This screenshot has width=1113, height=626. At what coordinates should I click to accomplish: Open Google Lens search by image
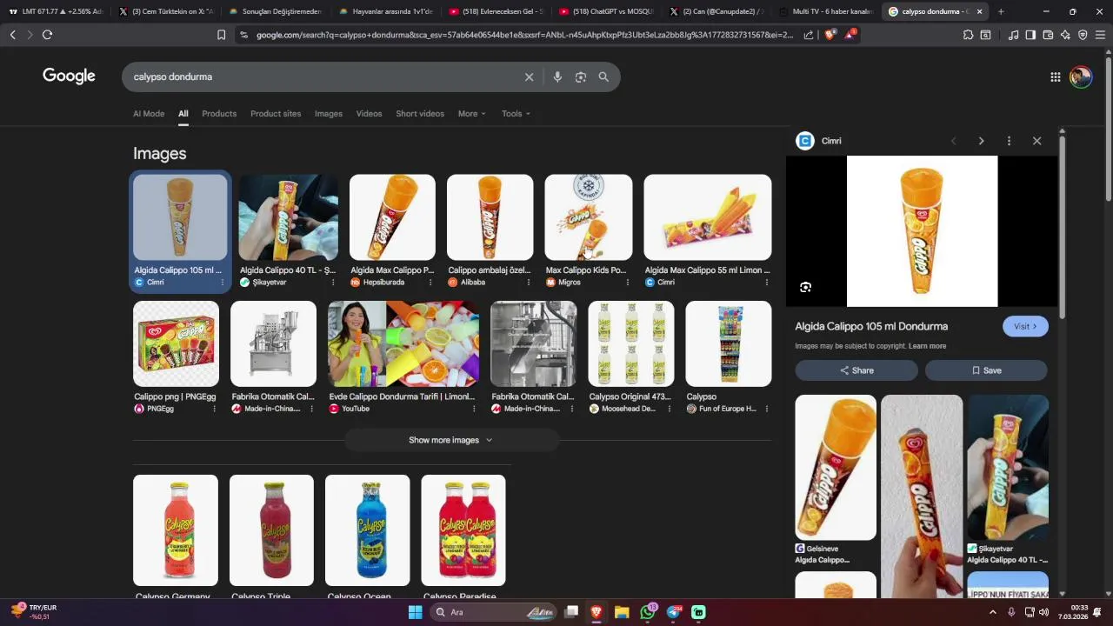click(x=581, y=77)
